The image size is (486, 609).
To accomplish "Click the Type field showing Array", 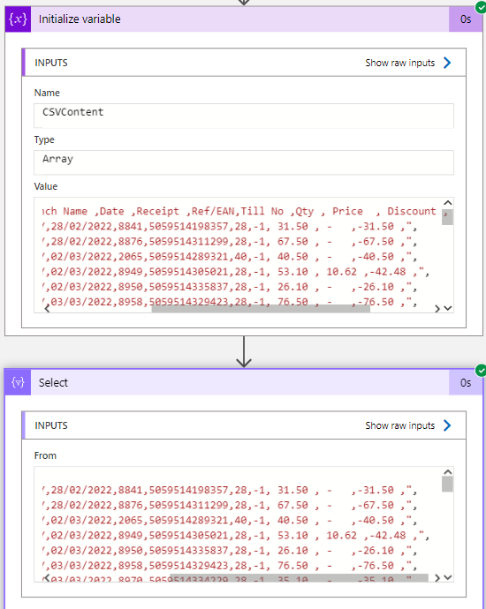I will [244, 162].
